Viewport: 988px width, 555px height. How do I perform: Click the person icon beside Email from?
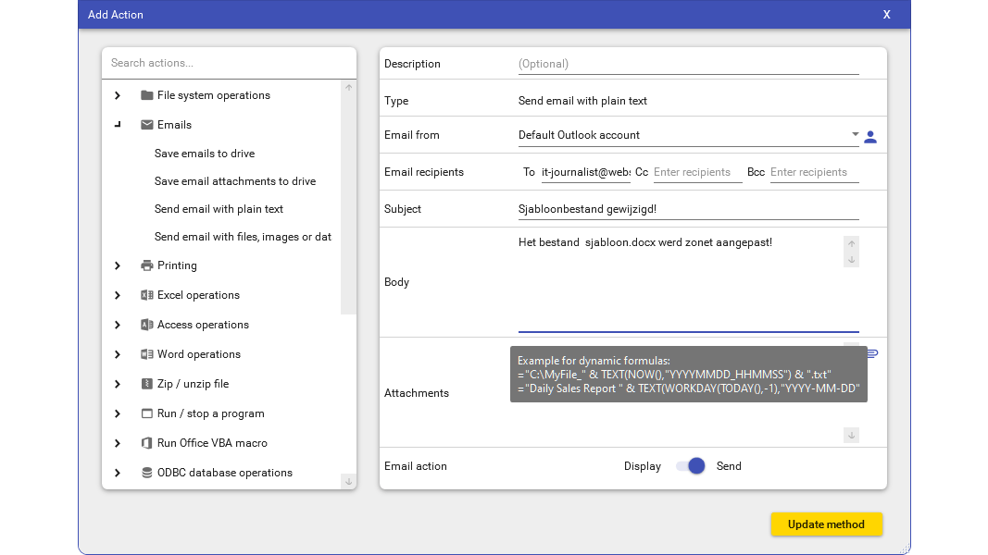(x=870, y=137)
